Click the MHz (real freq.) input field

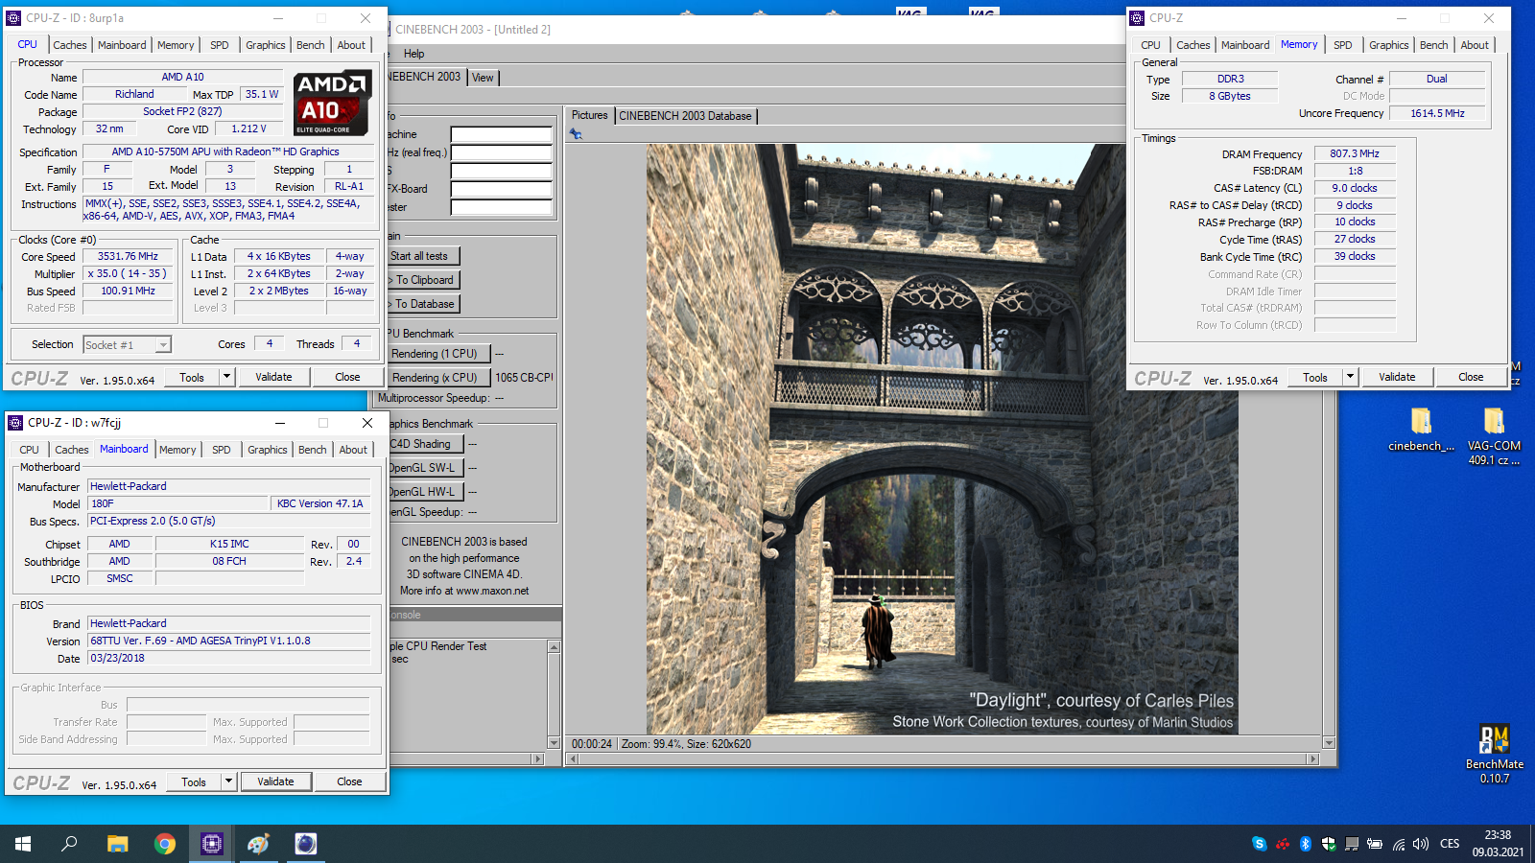(502, 153)
